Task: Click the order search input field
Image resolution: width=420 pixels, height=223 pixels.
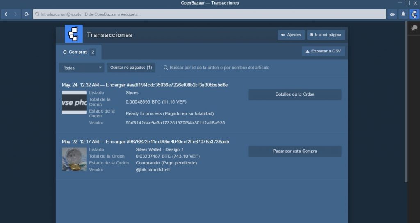Action: click(246, 68)
